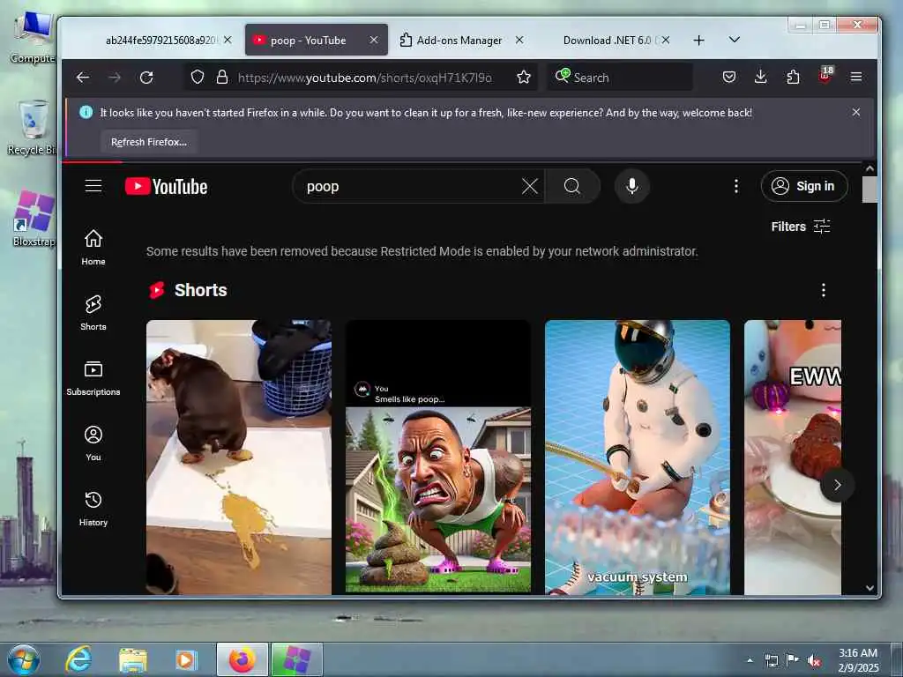Clear the YouTube search query with X

530,186
